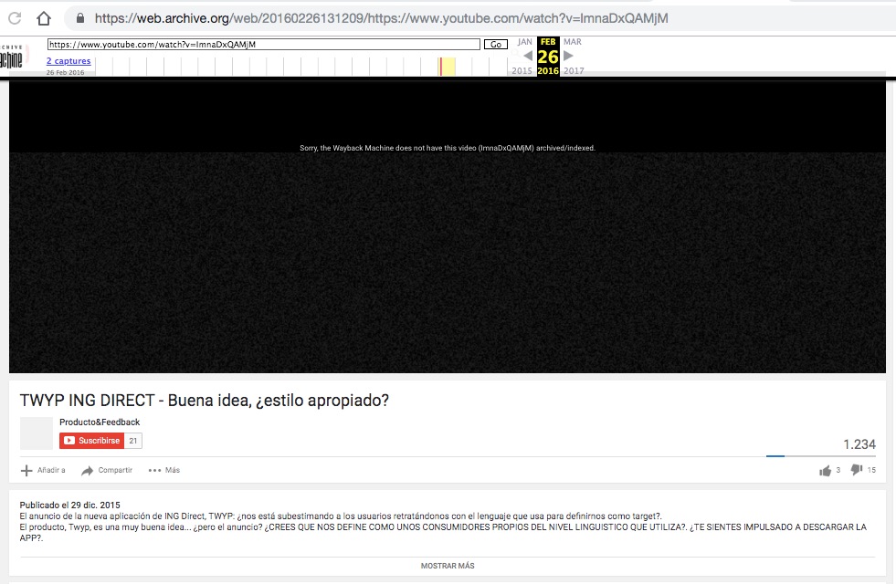The height and width of the screenshot is (584, 896).
Task: Click the padlock site security icon
Action: pos(80,18)
